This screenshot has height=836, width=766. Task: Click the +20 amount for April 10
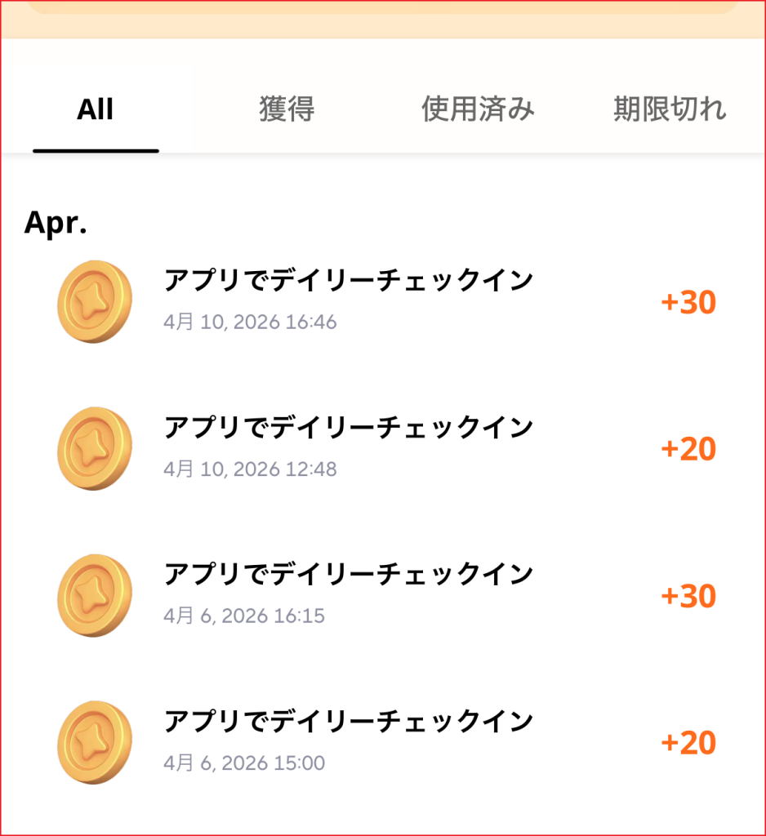(x=688, y=450)
